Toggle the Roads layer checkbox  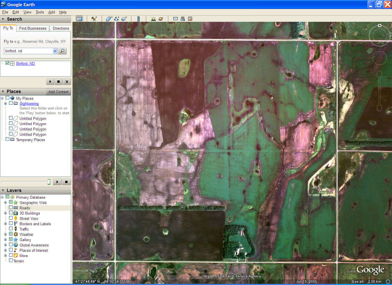11,208
